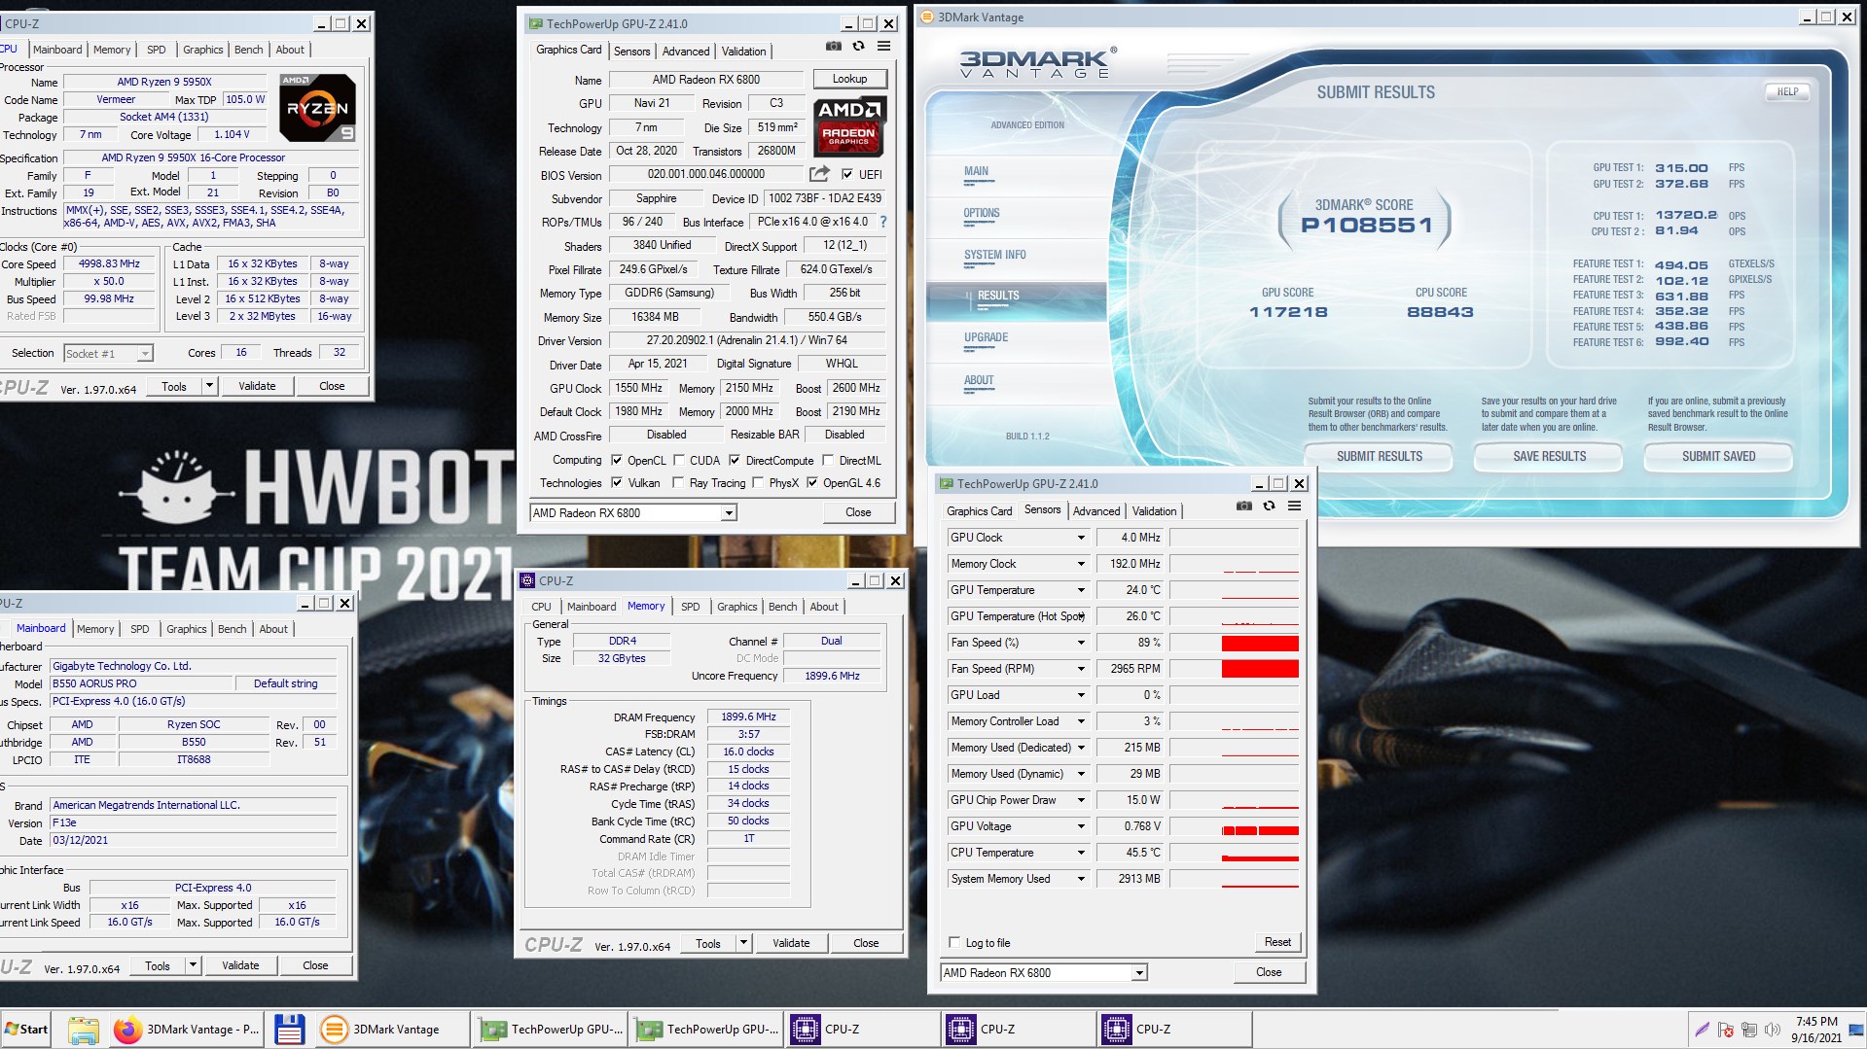Click the HELP button in 3DMark Vantage
Viewport: 1867px width, 1049px height.
pos(1787,91)
